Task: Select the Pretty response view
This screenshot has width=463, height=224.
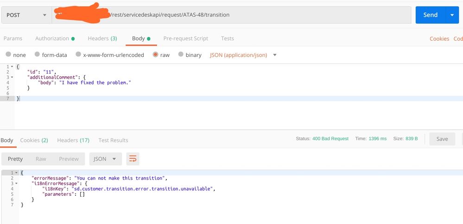Action: [15, 159]
